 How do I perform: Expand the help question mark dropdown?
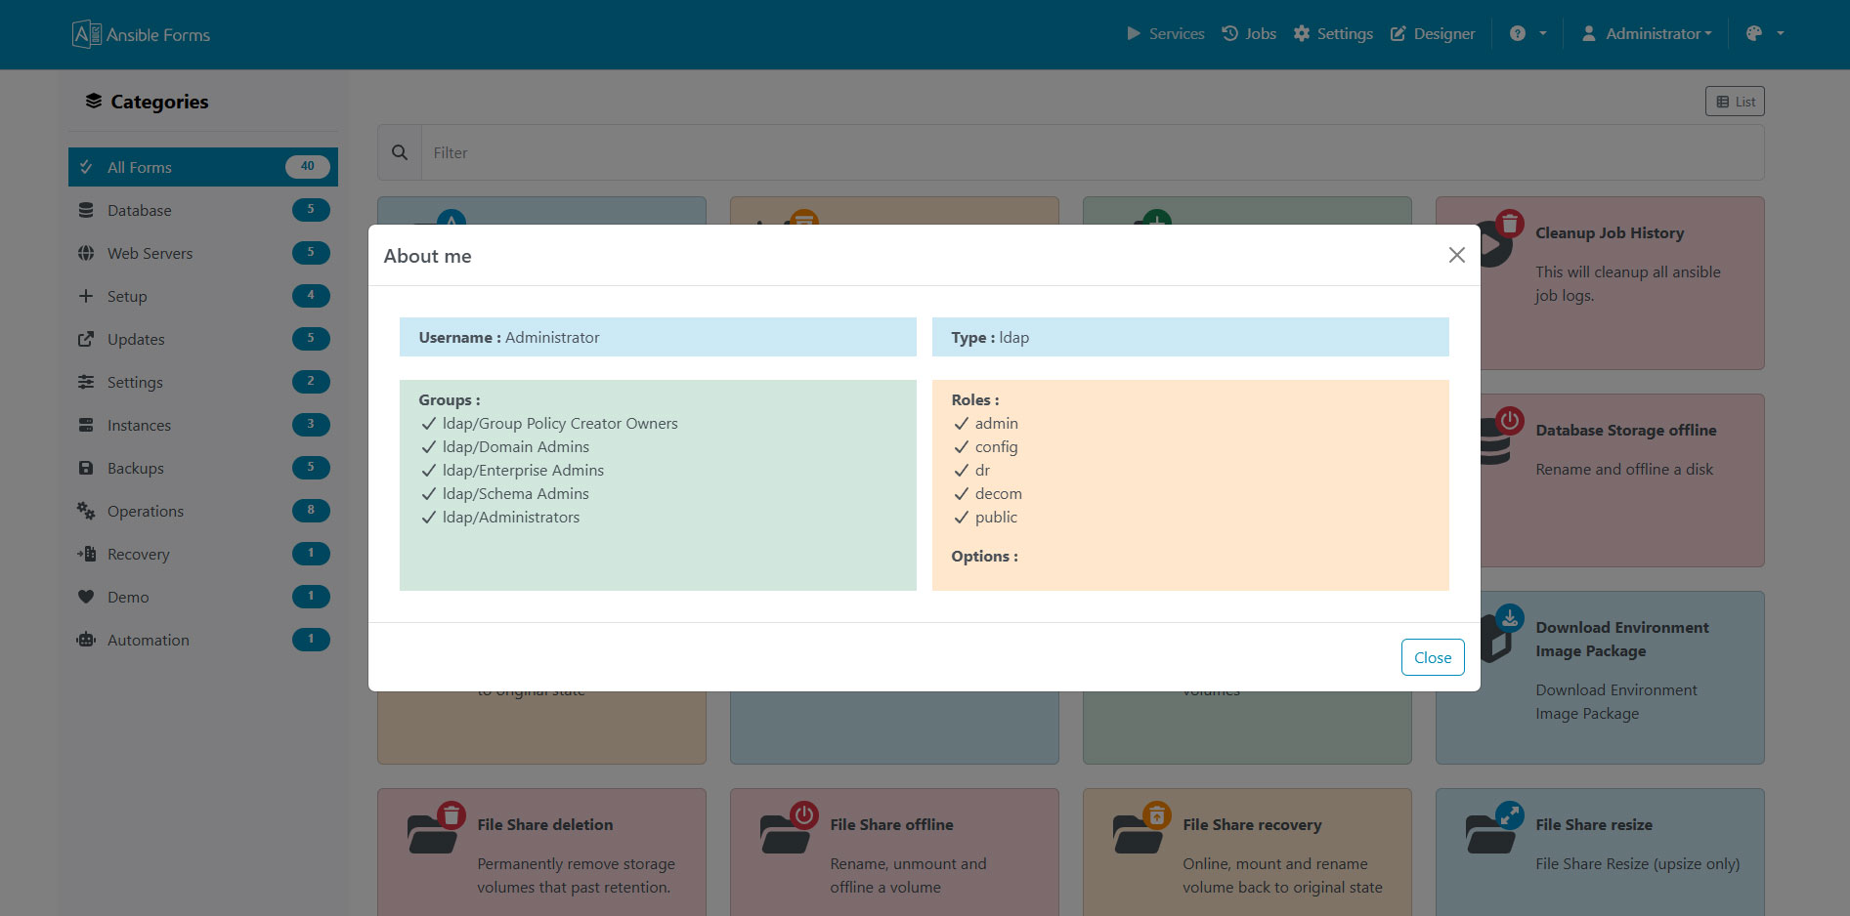(x=1527, y=32)
